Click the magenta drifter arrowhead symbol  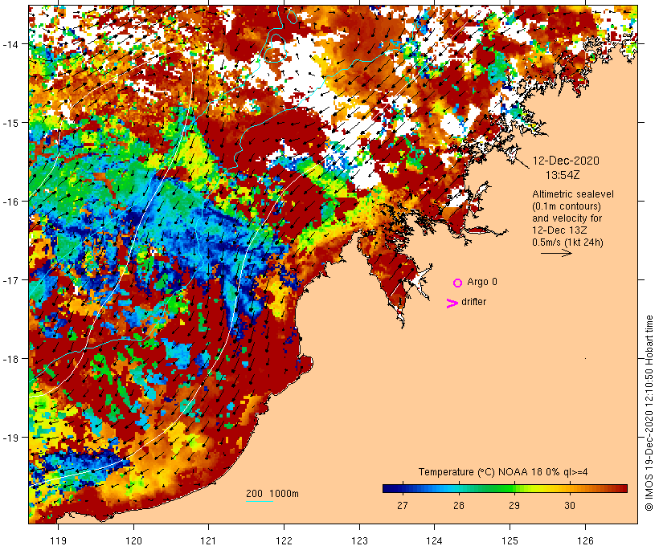(x=452, y=304)
